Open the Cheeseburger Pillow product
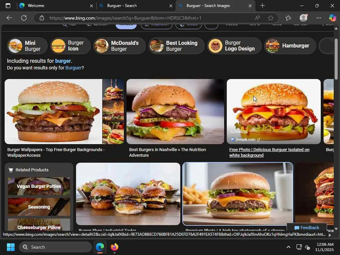340x255 pixels. coord(39,224)
